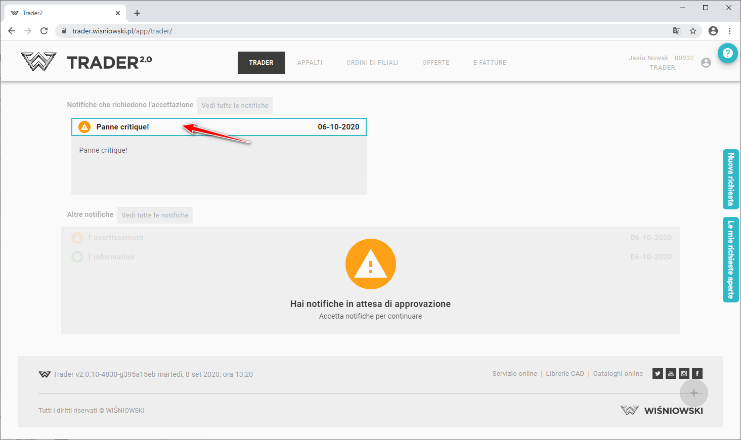Open the ORDINI DI FILIALI tab
The height and width of the screenshot is (440, 741).
pos(372,63)
